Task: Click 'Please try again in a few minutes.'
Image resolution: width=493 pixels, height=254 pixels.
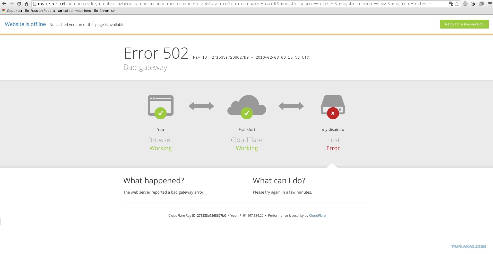Action: click(282, 192)
